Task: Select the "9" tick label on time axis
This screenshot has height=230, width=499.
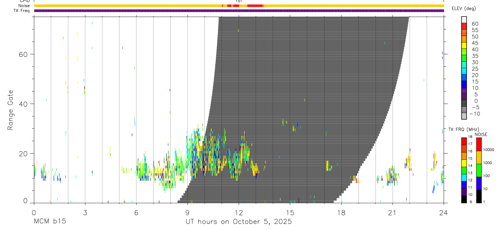Action: point(187,213)
